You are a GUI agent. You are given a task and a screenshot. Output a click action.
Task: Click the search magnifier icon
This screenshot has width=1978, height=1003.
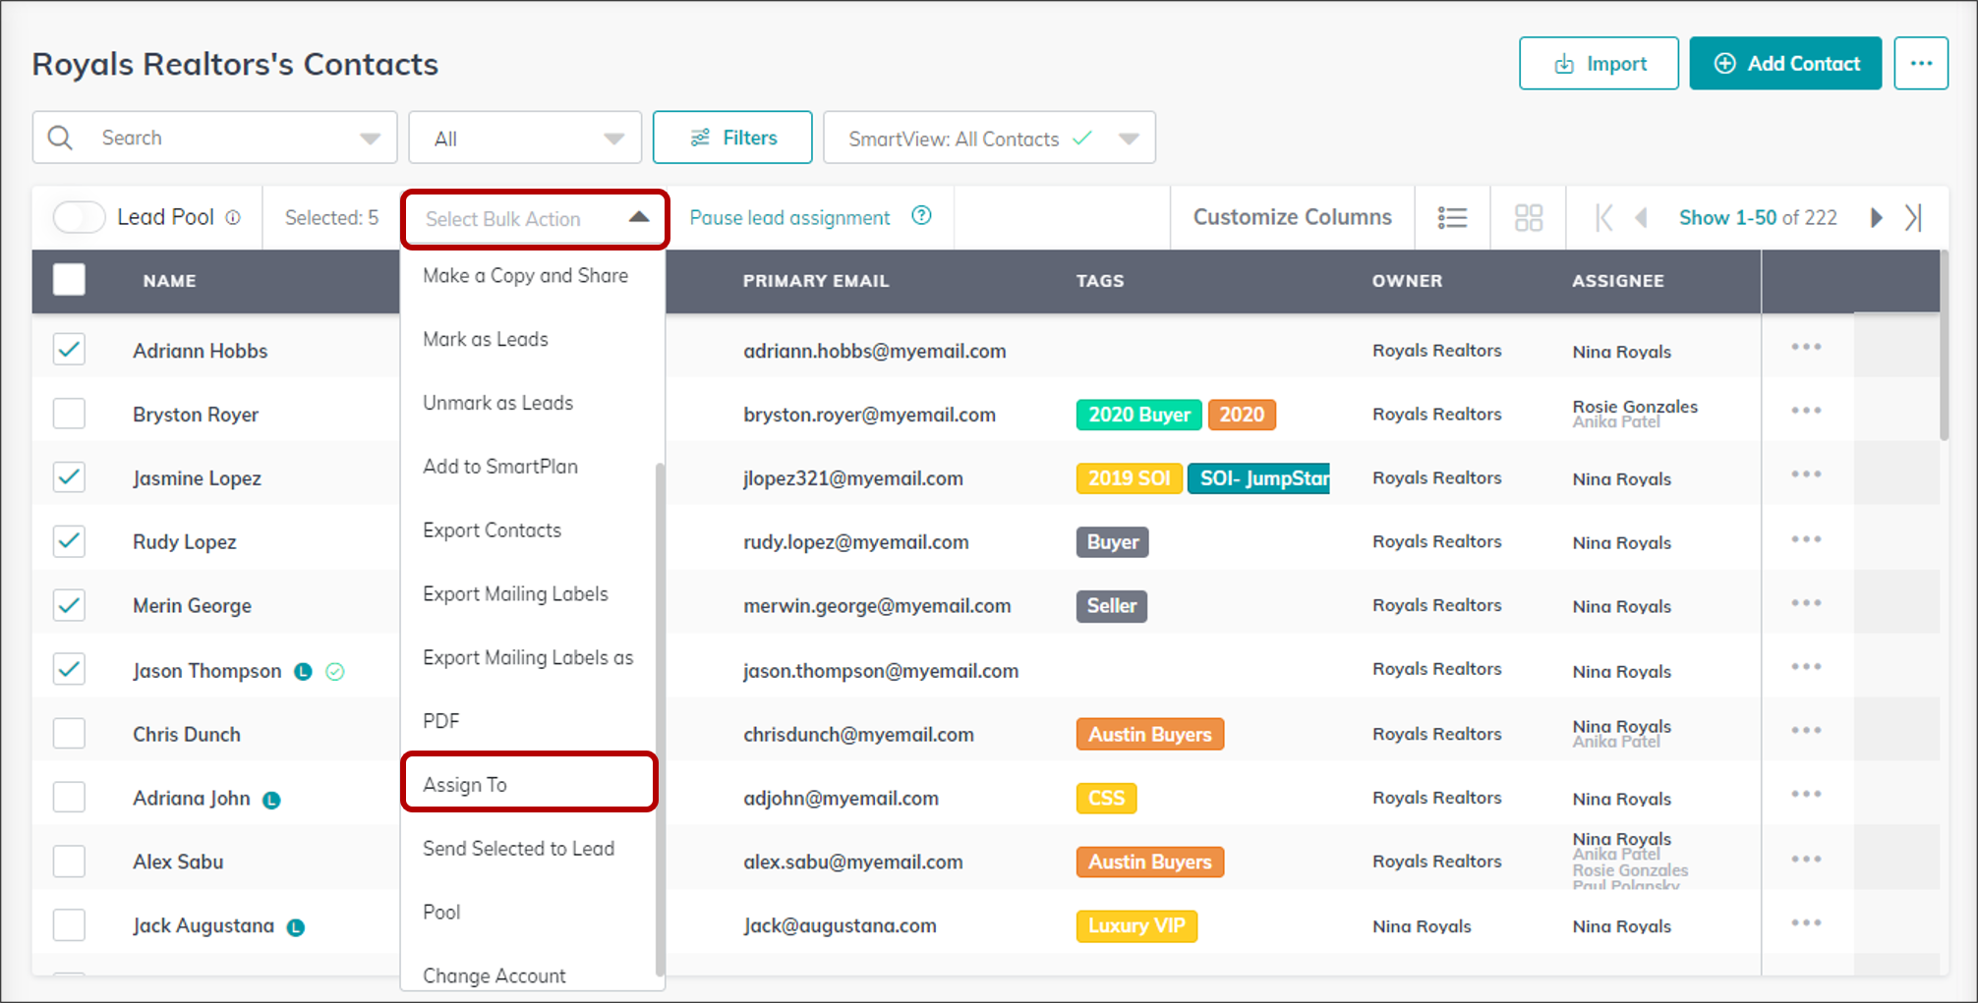pos(60,138)
